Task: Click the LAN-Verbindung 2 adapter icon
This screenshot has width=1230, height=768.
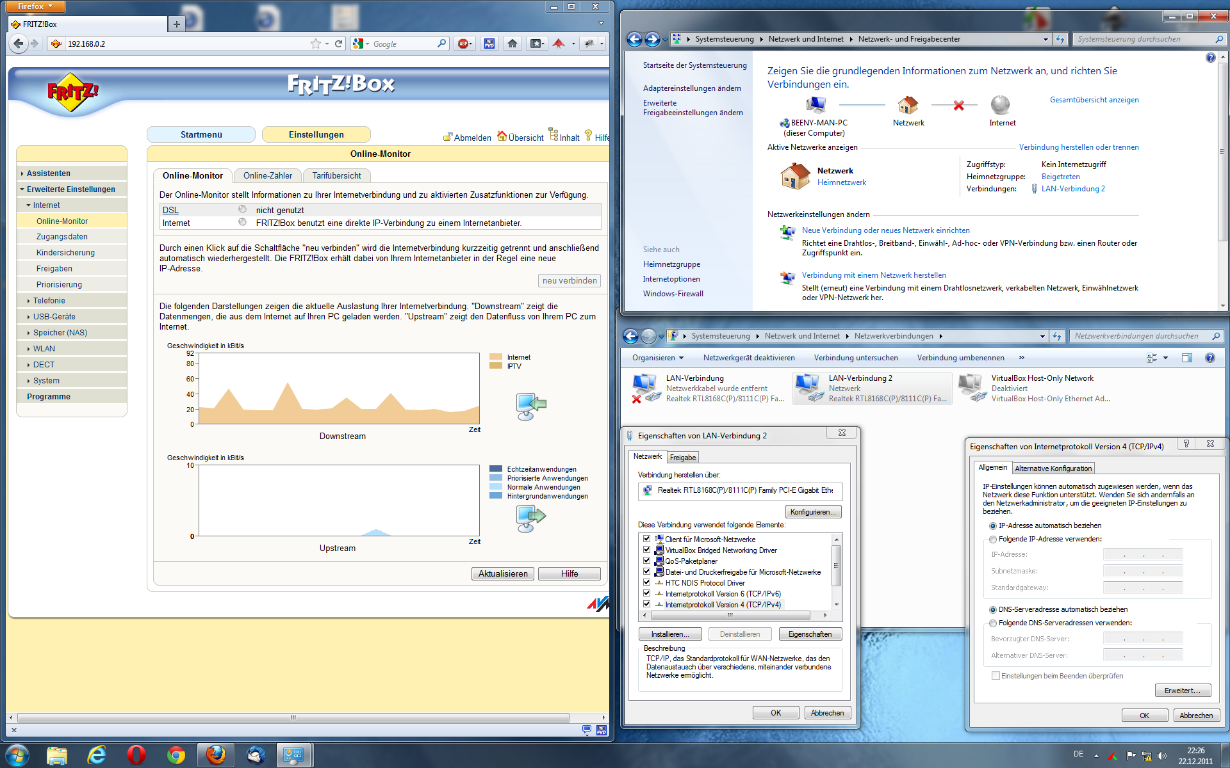Action: 808,388
